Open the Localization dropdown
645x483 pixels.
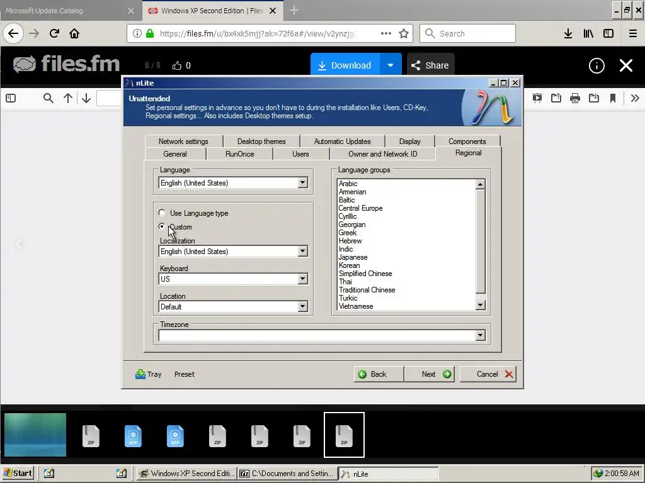(x=303, y=252)
